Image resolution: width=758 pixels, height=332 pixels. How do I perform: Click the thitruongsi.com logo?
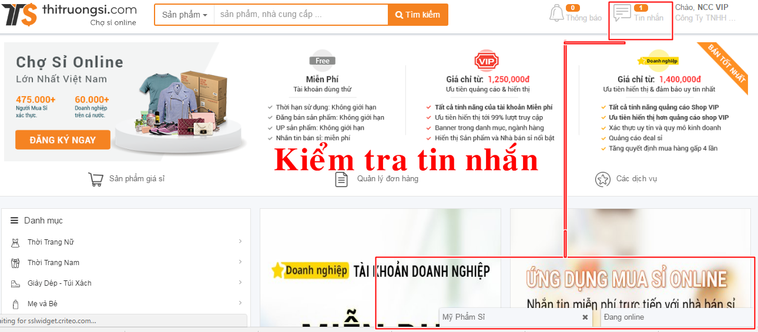69,15
